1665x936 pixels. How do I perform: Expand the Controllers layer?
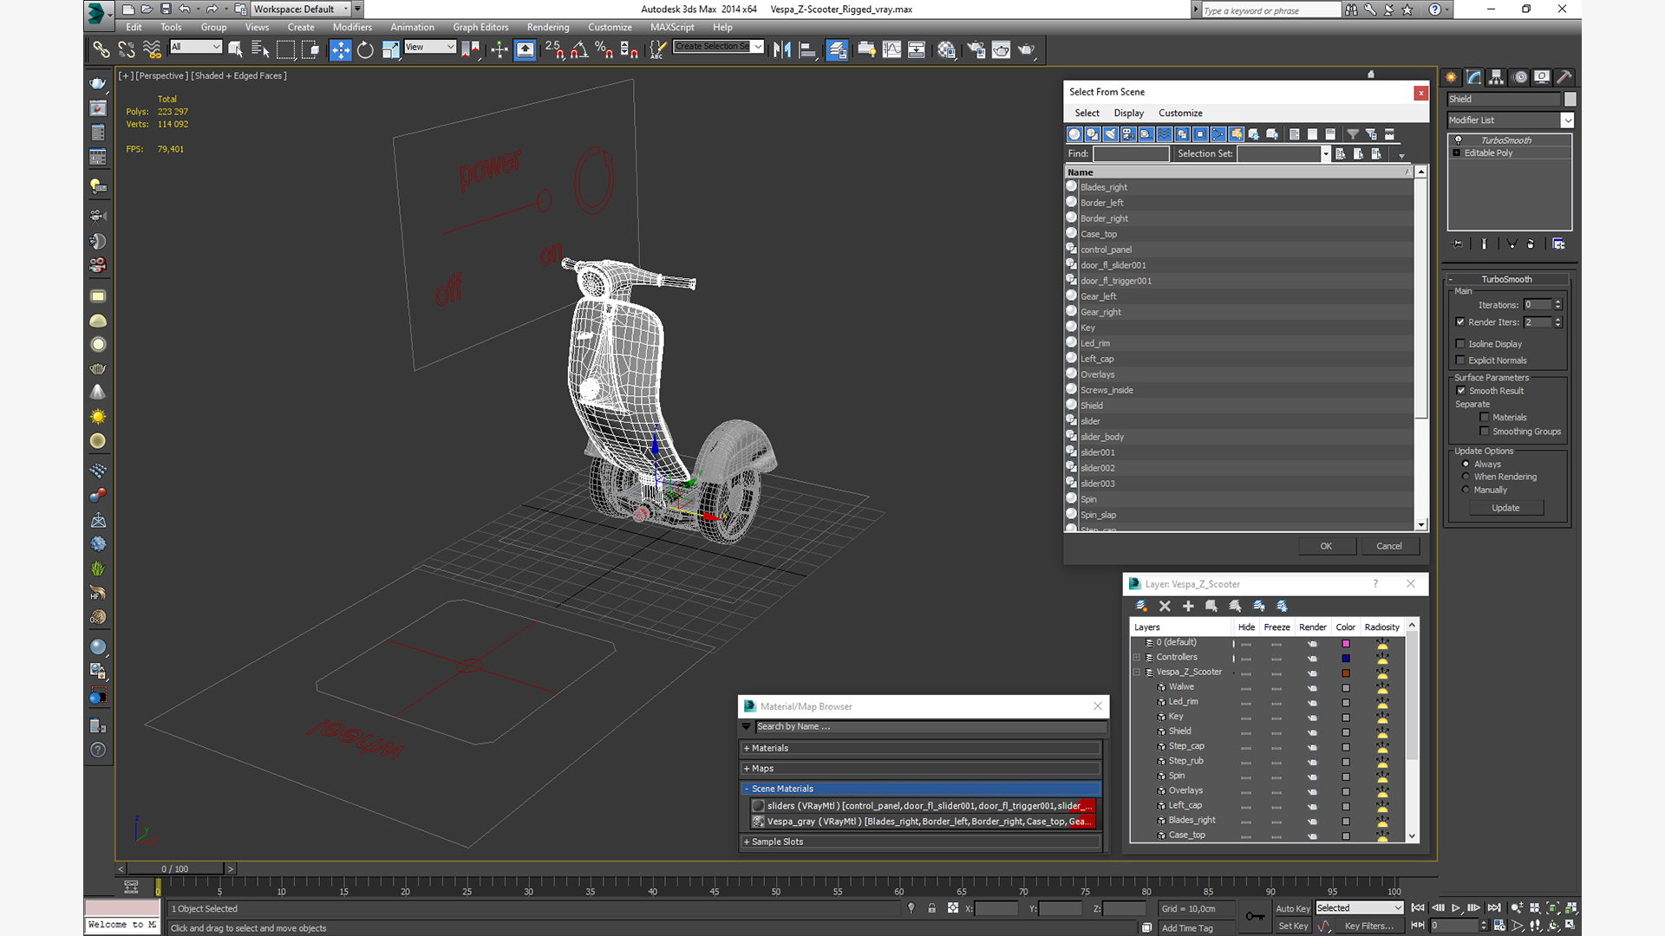pyautogui.click(x=1137, y=658)
